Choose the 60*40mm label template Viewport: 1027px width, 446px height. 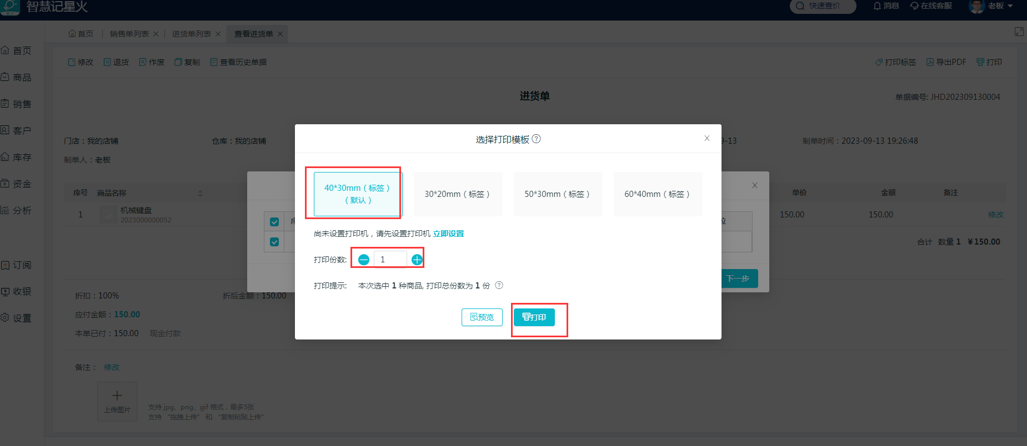point(657,194)
